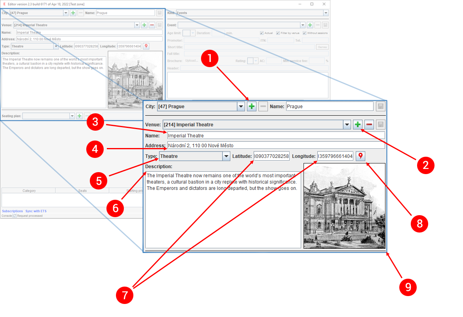463x317 pixels.
Task: Click the small theatre image in the Editor window
Action: tap(135, 80)
